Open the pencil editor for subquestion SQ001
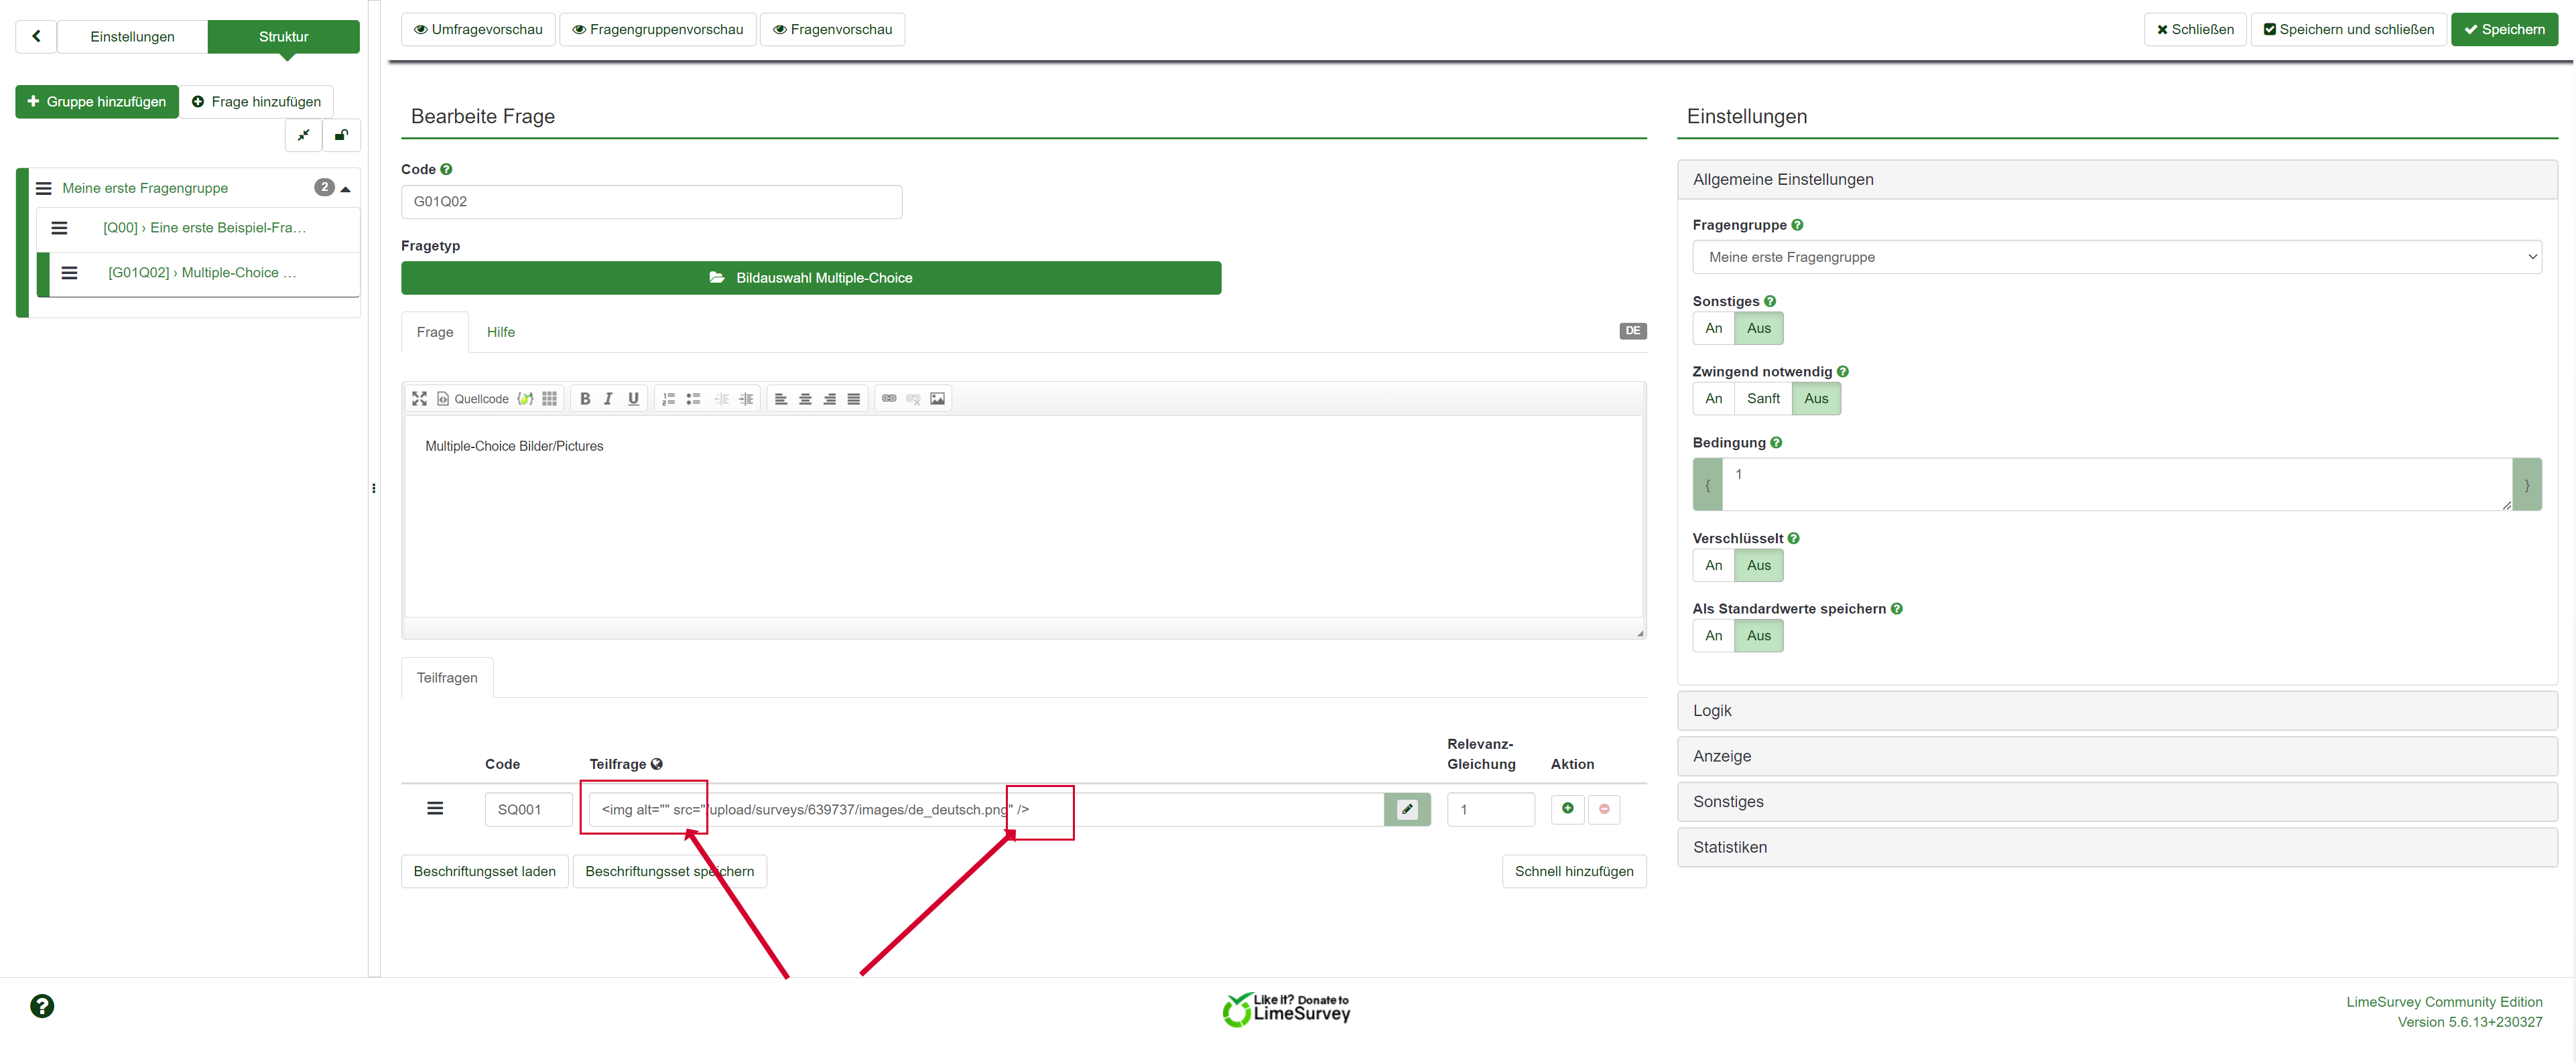 pyautogui.click(x=1407, y=809)
